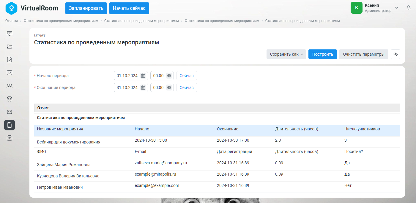
Task: Click Сейчас button for Начало периода
Action: pyautogui.click(x=187, y=76)
